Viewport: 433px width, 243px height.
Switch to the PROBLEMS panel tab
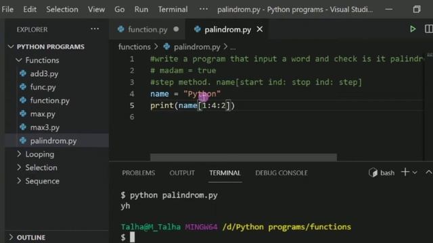coord(138,173)
